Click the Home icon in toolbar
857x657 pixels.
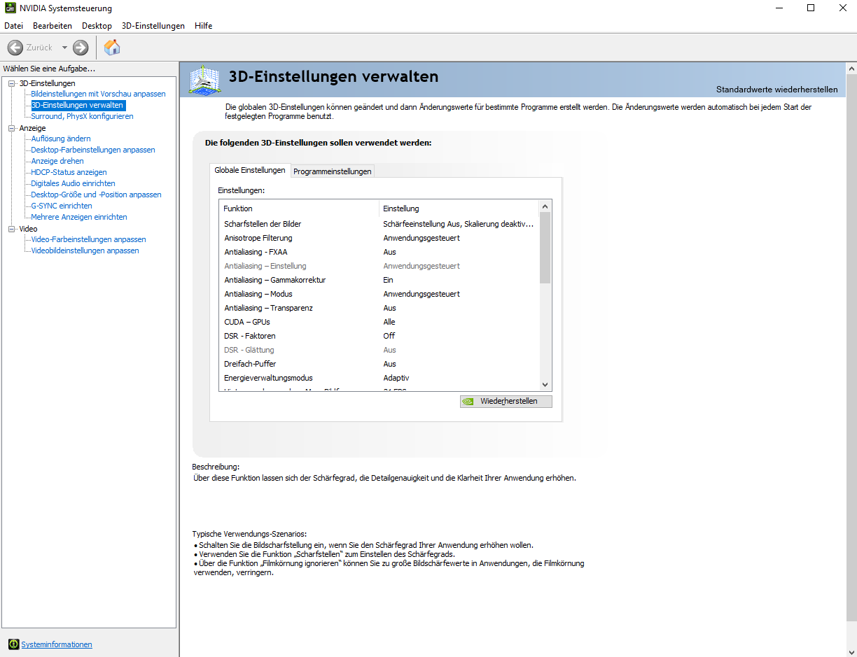[x=112, y=48]
